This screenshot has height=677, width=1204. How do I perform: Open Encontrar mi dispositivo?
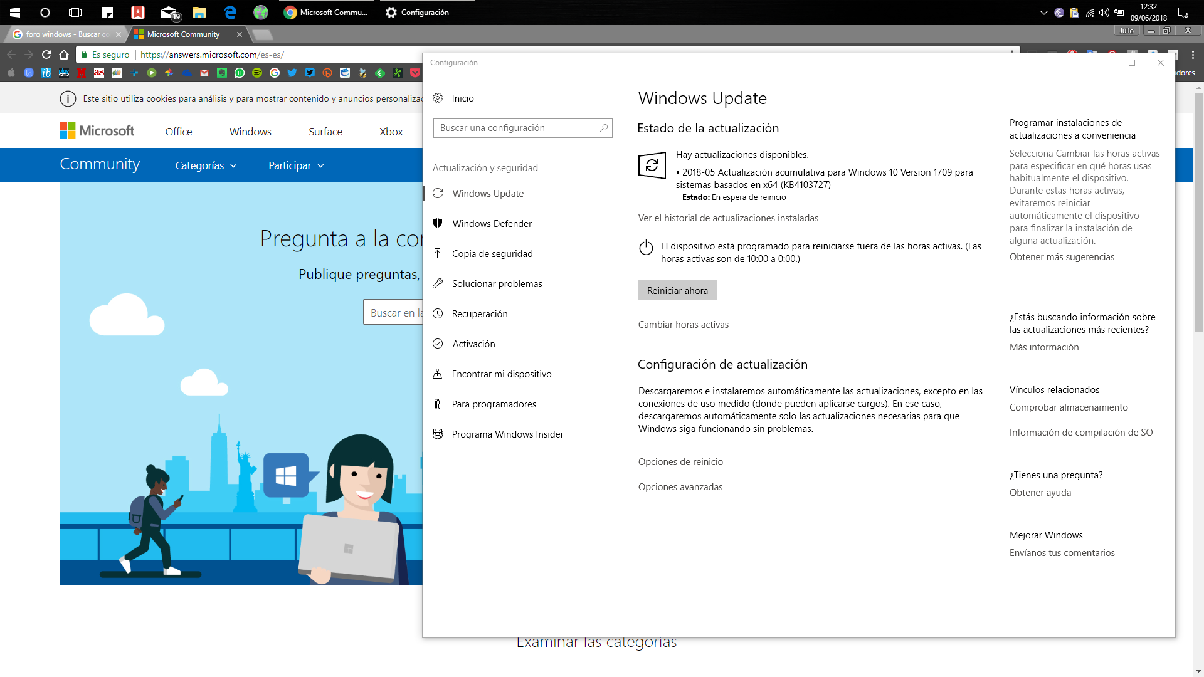coord(502,374)
